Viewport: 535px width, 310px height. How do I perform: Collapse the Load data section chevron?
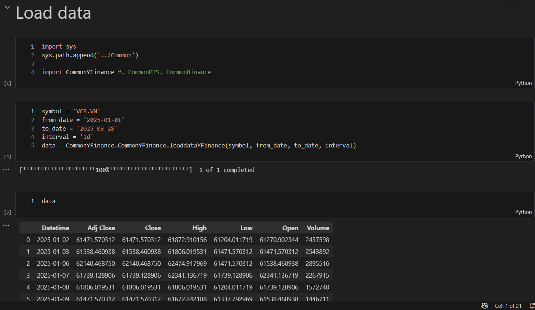coord(7,7)
